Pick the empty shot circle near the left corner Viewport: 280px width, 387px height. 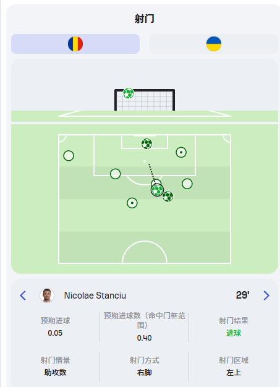[x=69, y=156]
